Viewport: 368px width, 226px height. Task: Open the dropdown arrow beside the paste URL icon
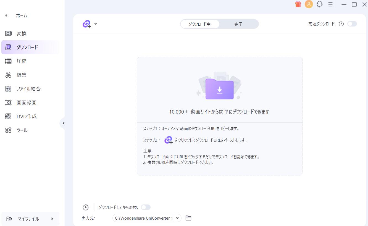(x=96, y=24)
